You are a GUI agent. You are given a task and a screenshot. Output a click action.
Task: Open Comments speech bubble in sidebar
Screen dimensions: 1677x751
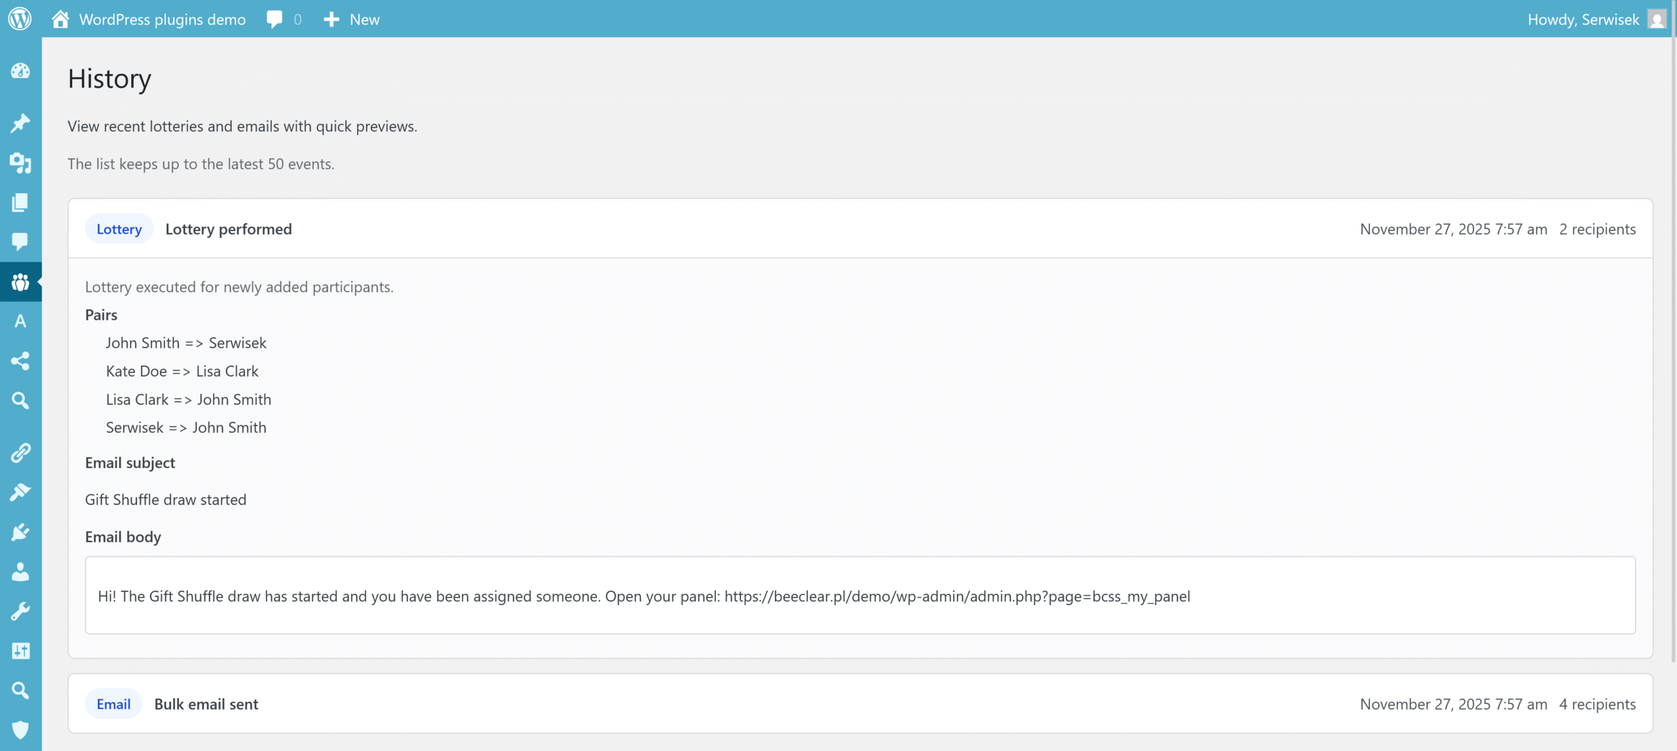tap(20, 242)
